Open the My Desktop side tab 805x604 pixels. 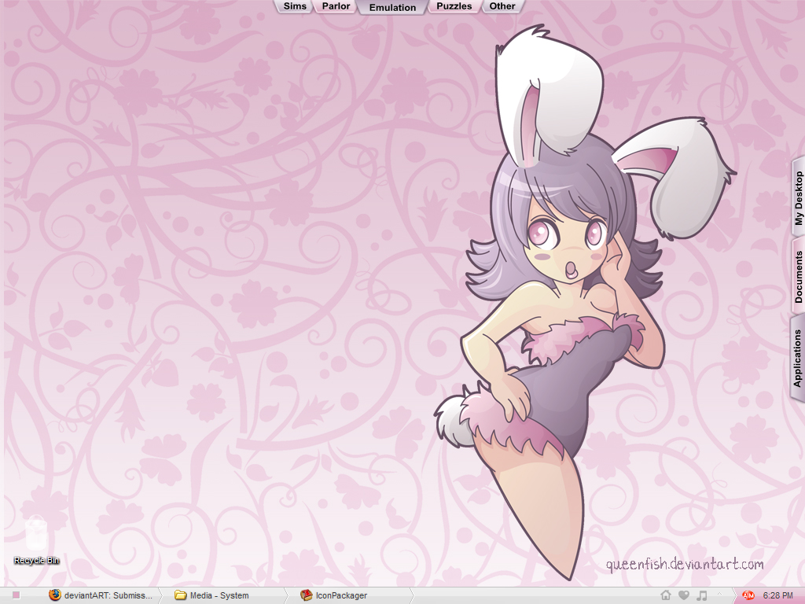click(x=799, y=197)
